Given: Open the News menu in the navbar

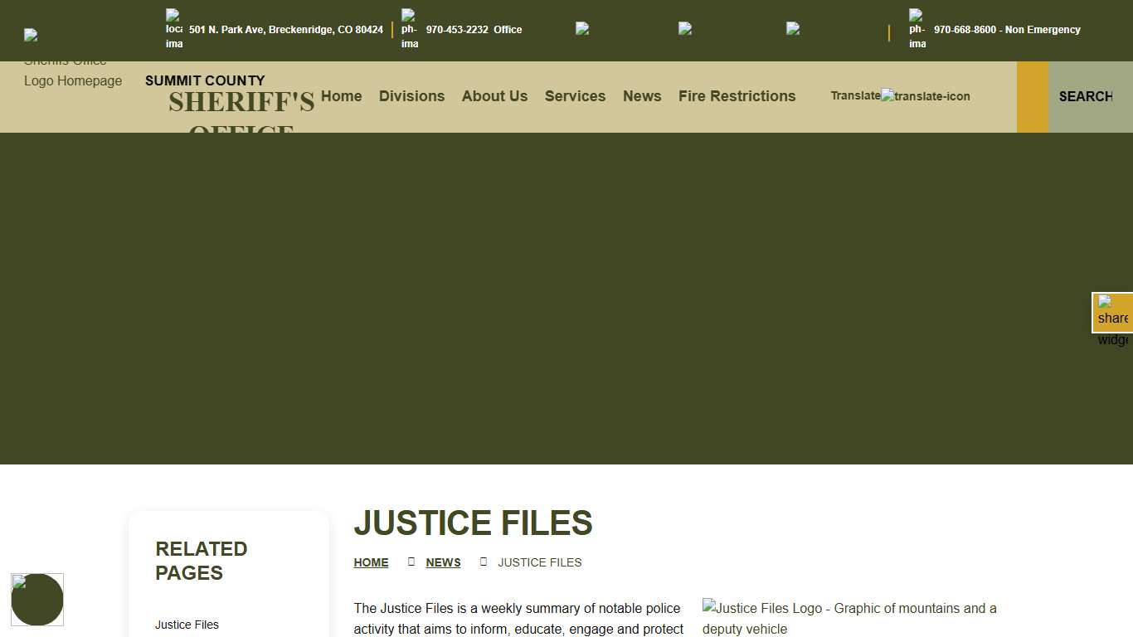Looking at the screenshot, I should [x=642, y=96].
